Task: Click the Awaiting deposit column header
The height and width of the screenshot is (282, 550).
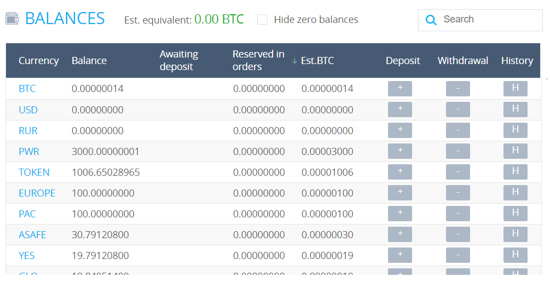Action: [x=179, y=60]
